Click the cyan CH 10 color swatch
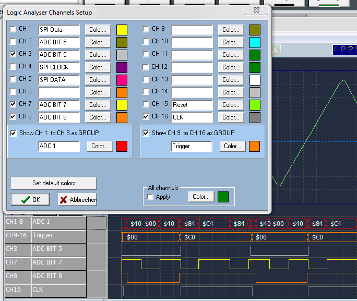The image size is (357, 301). coord(255,43)
